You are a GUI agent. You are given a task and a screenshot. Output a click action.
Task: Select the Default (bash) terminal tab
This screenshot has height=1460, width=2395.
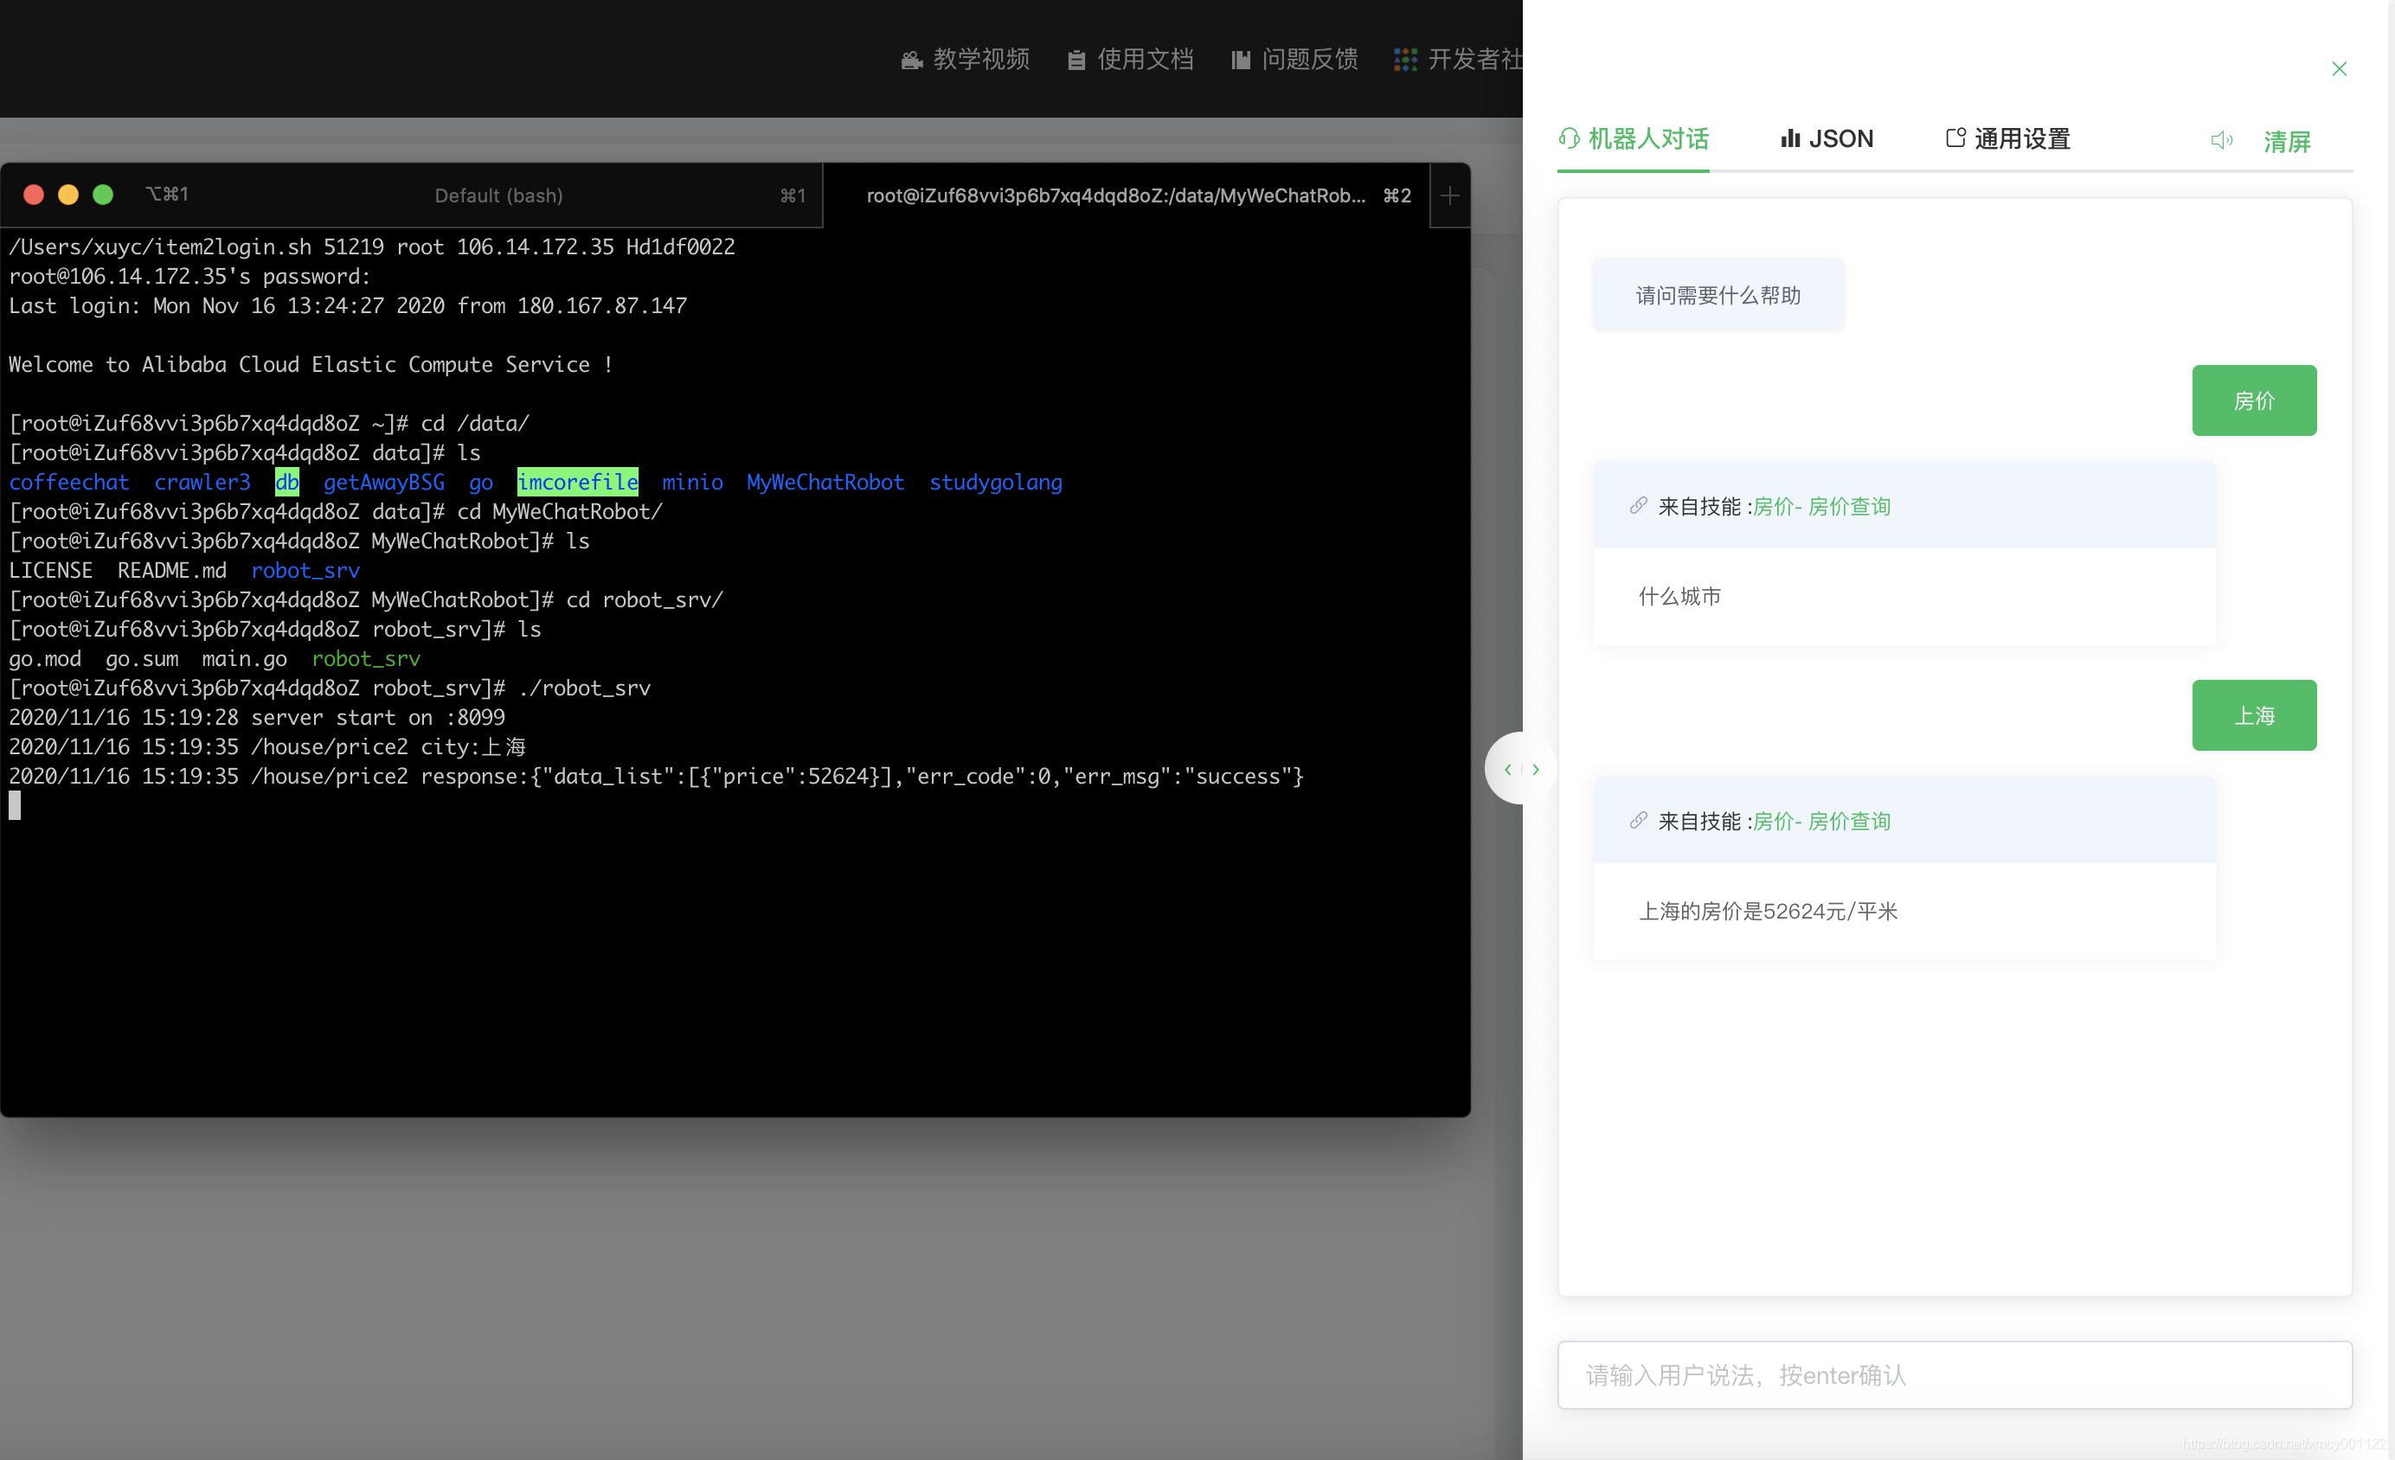click(498, 195)
